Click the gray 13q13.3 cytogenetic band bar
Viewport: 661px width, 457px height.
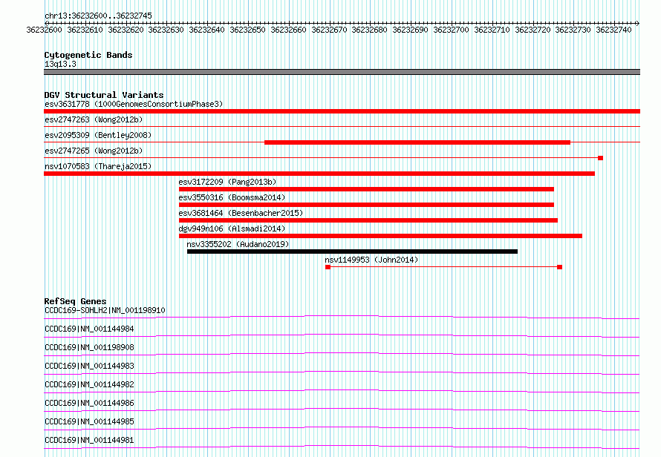pos(342,72)
